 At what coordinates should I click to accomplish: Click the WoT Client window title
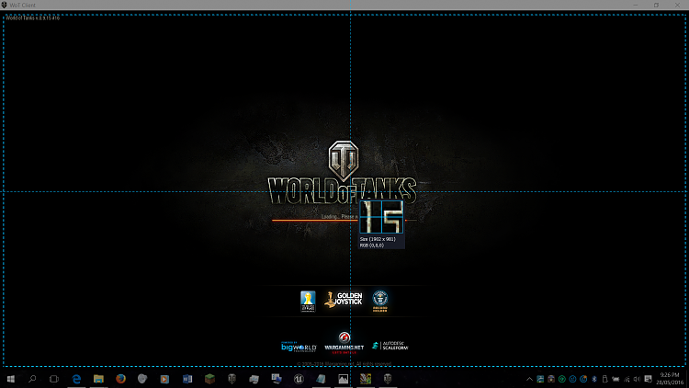(22, 5)
